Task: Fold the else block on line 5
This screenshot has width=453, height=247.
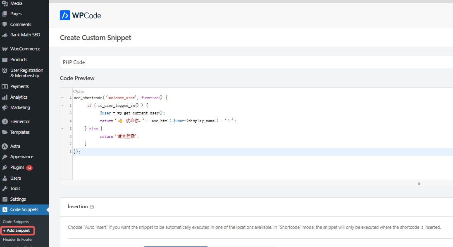Action: click(62, 128)
